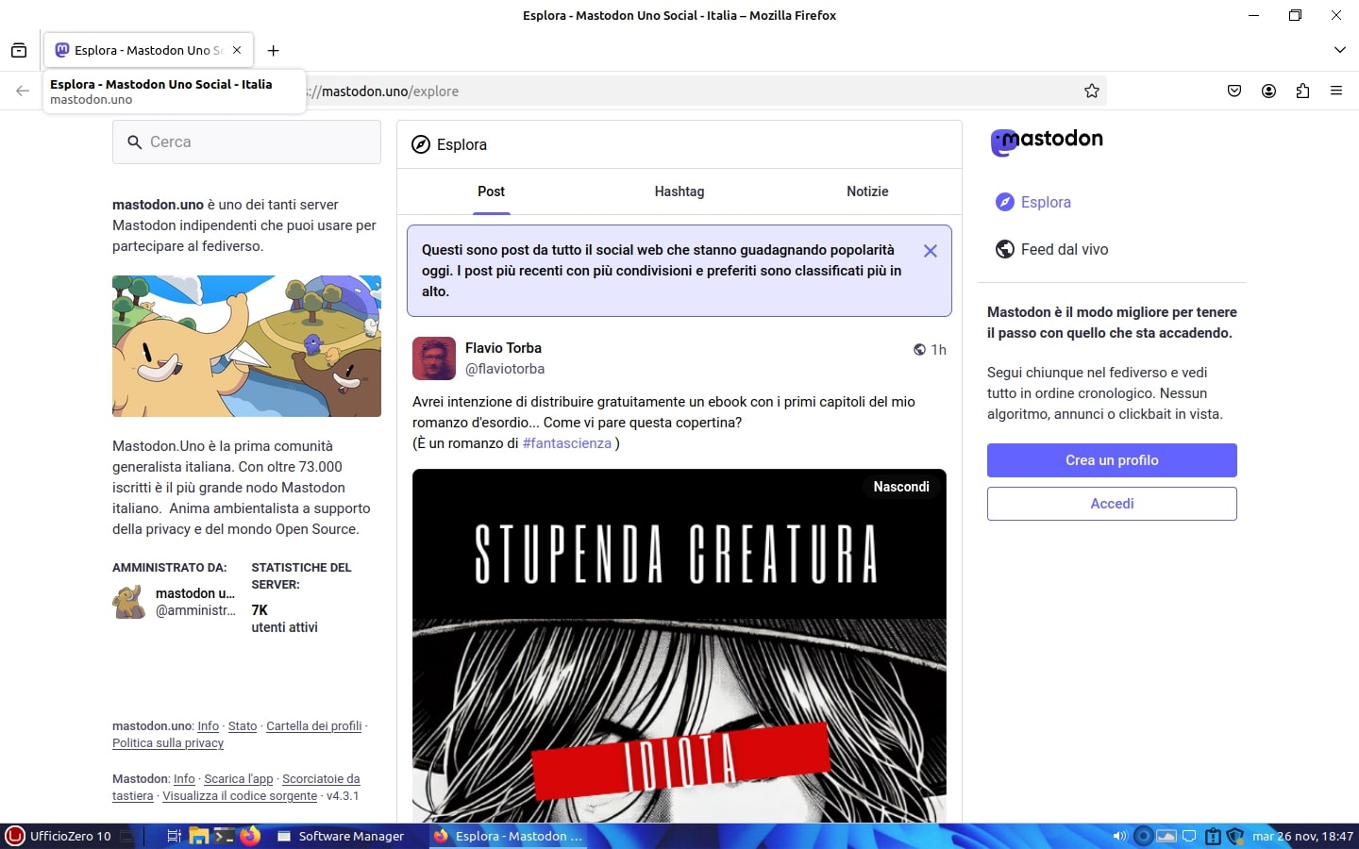Viewport: 1359px width, 849px height.
Task: Dismiss the popularity info banner
Action: (931, 251)
